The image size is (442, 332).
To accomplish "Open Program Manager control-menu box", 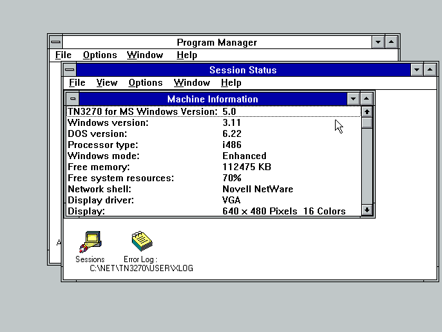I will (x=56, y=42).
